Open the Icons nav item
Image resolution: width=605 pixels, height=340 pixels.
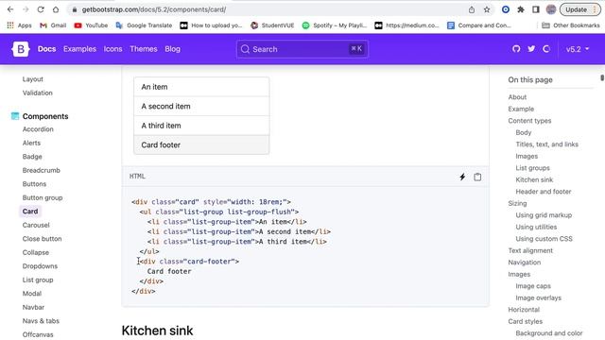click(112, 49)
